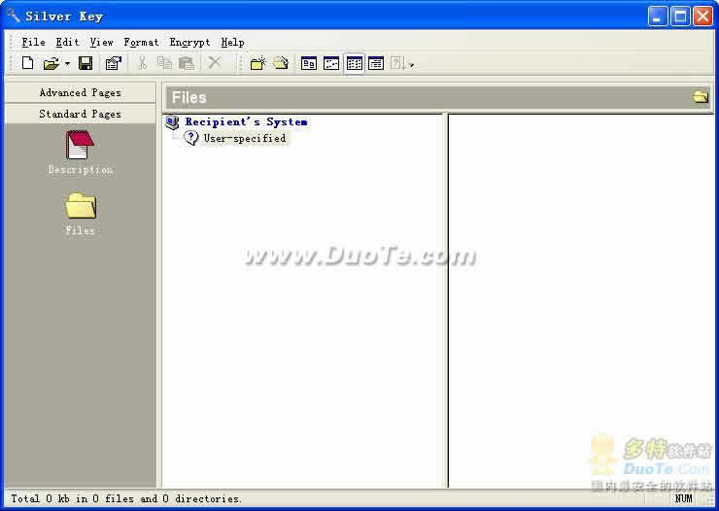Click the status bar total files text

click(125, 498)
